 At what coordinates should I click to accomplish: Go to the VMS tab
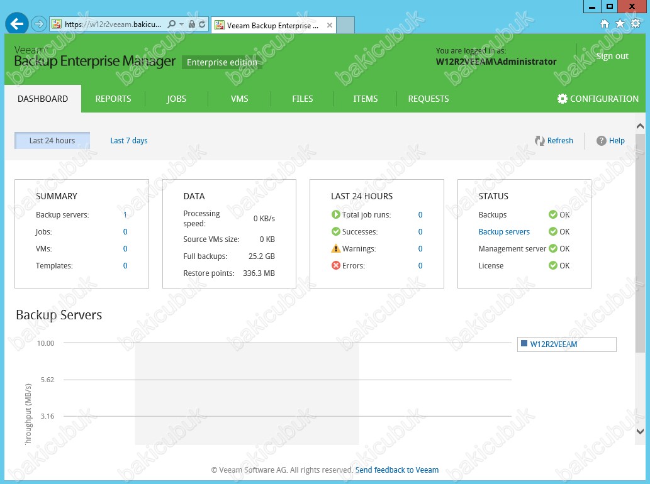pyautogui.click(x=240, y=99)
